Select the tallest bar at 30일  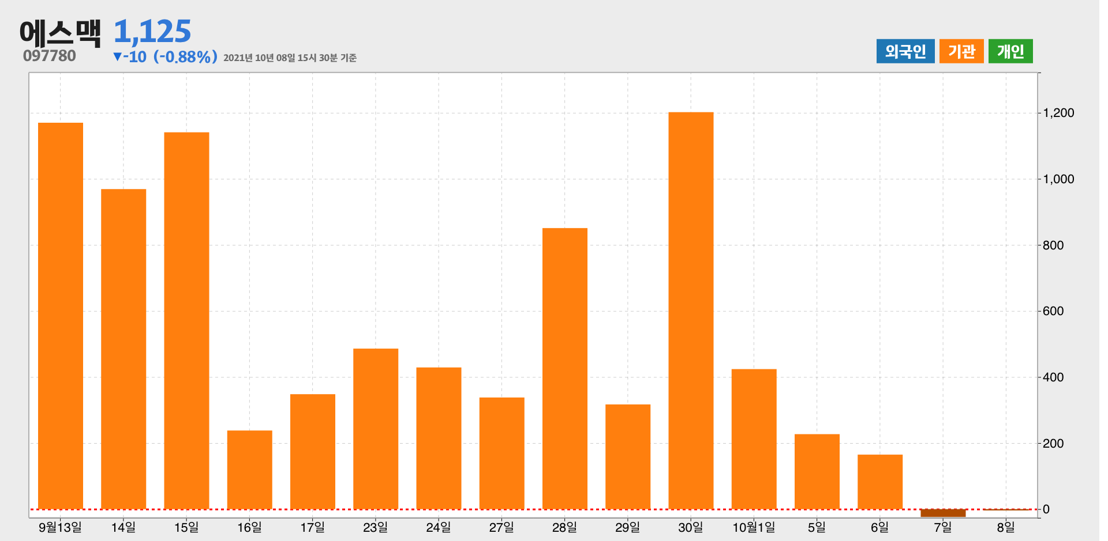(691, 311)
